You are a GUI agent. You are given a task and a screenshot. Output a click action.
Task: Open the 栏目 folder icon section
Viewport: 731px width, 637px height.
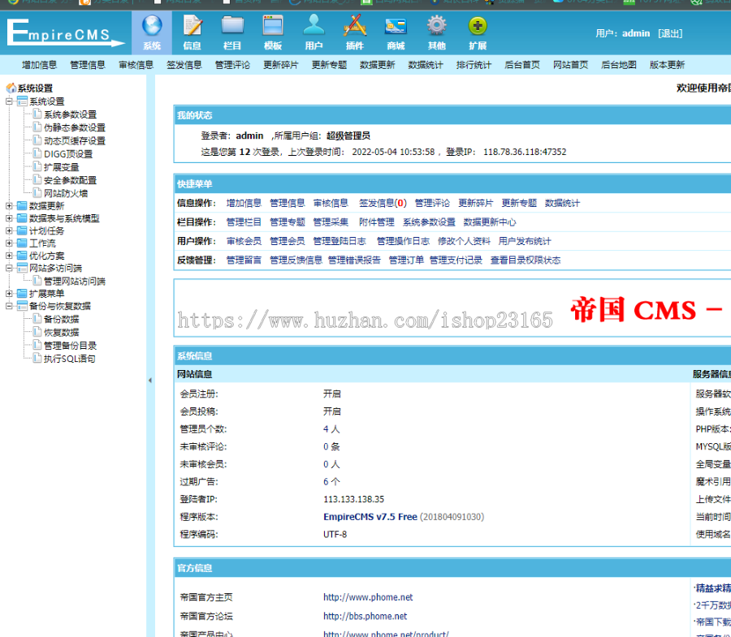[x=232, y=32]
